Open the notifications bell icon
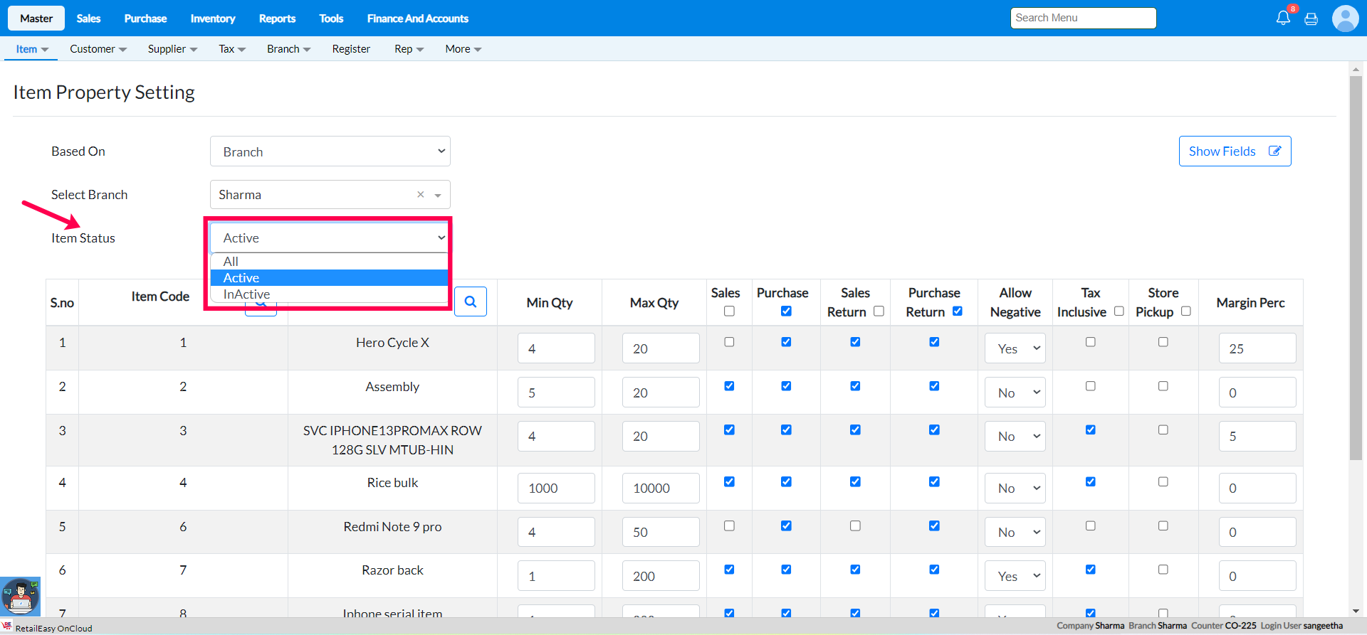The width and height of the screenshot is (1367, 635). tap(1283, 18)
